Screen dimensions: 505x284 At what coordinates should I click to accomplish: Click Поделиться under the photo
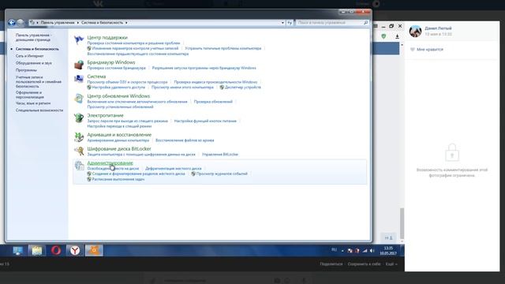coord(331,264)
